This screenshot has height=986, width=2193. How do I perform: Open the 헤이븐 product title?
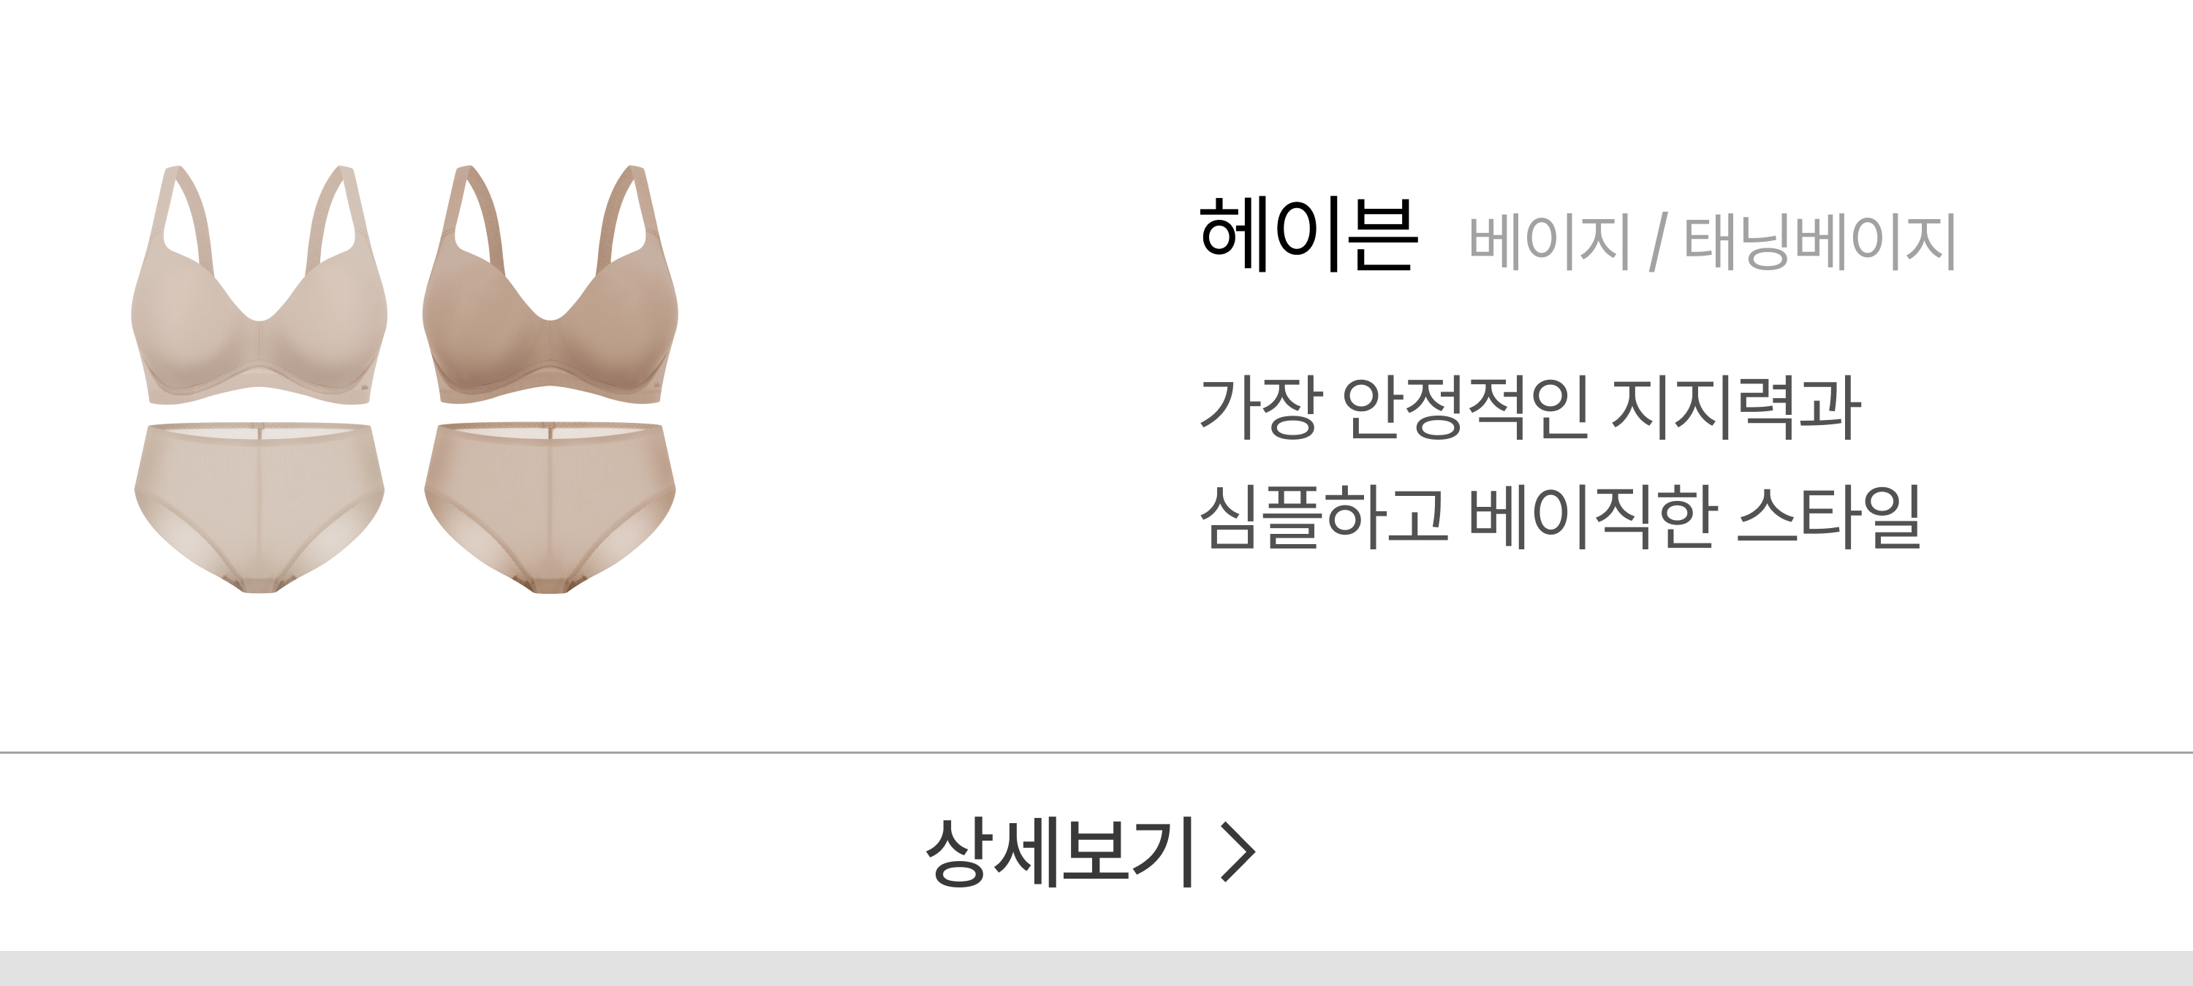point(1308,234)
